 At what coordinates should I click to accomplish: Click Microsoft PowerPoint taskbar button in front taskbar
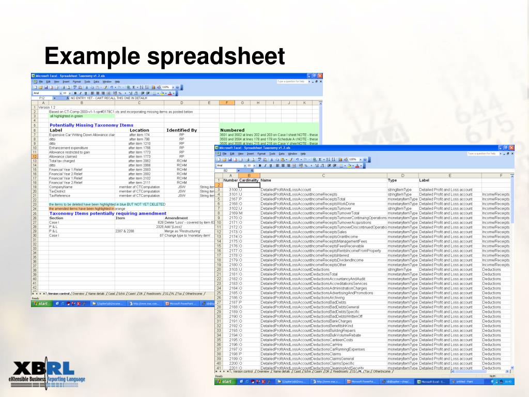pyautogui.click(x=361, y=381)
